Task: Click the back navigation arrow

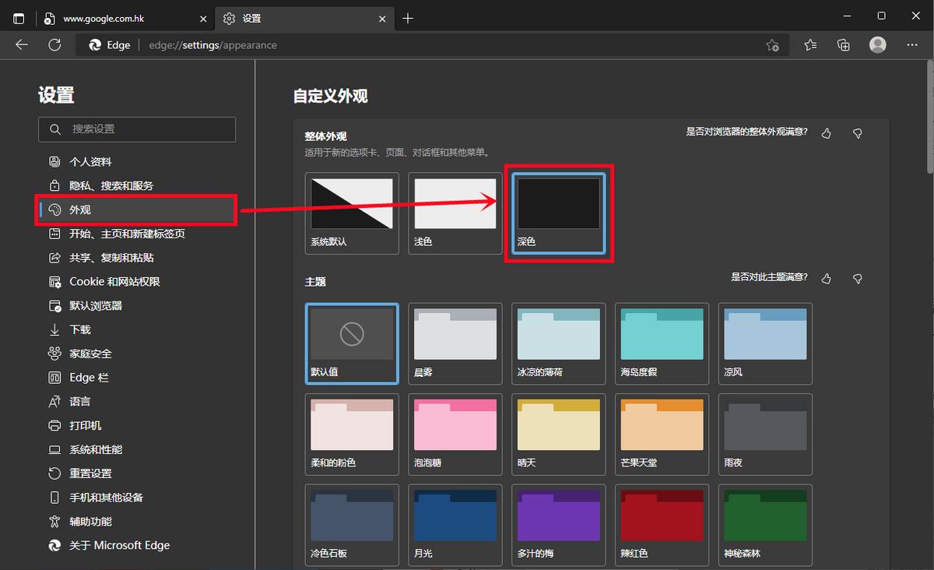Action: tap(21, 45)
